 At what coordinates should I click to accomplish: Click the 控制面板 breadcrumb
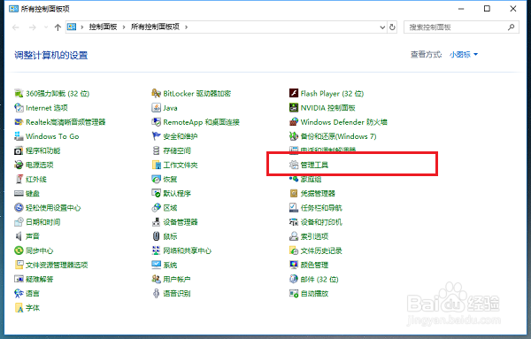coord(103,27)
